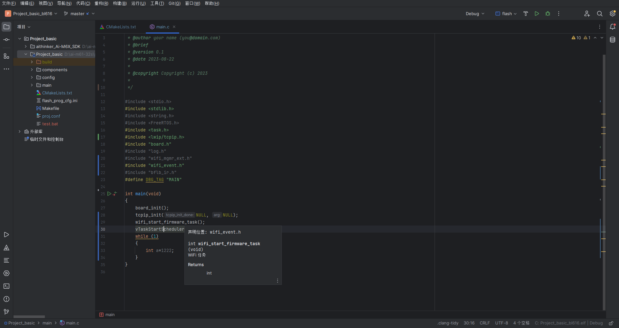Click the wifi_event.h declaration link in popup
The width and height of the screenshot is (619, 328).
225,232
